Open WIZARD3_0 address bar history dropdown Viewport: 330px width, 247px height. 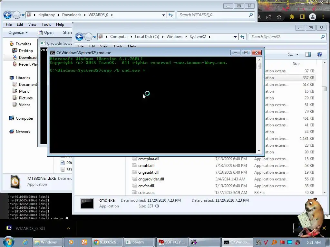163,15
